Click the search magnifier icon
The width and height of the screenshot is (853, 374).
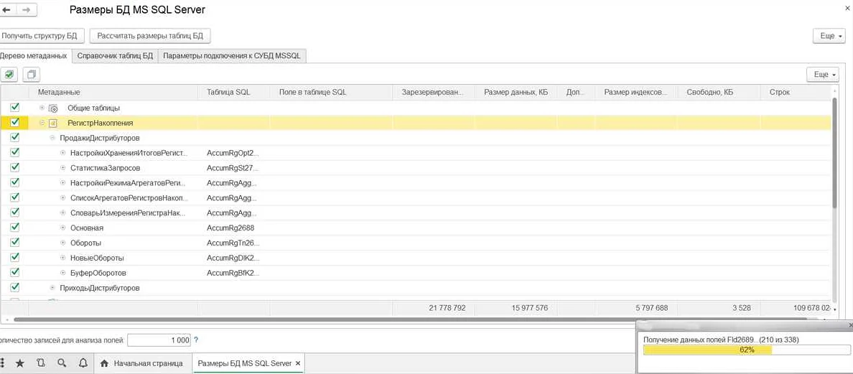pyautogui.click(x=62, y=363)
